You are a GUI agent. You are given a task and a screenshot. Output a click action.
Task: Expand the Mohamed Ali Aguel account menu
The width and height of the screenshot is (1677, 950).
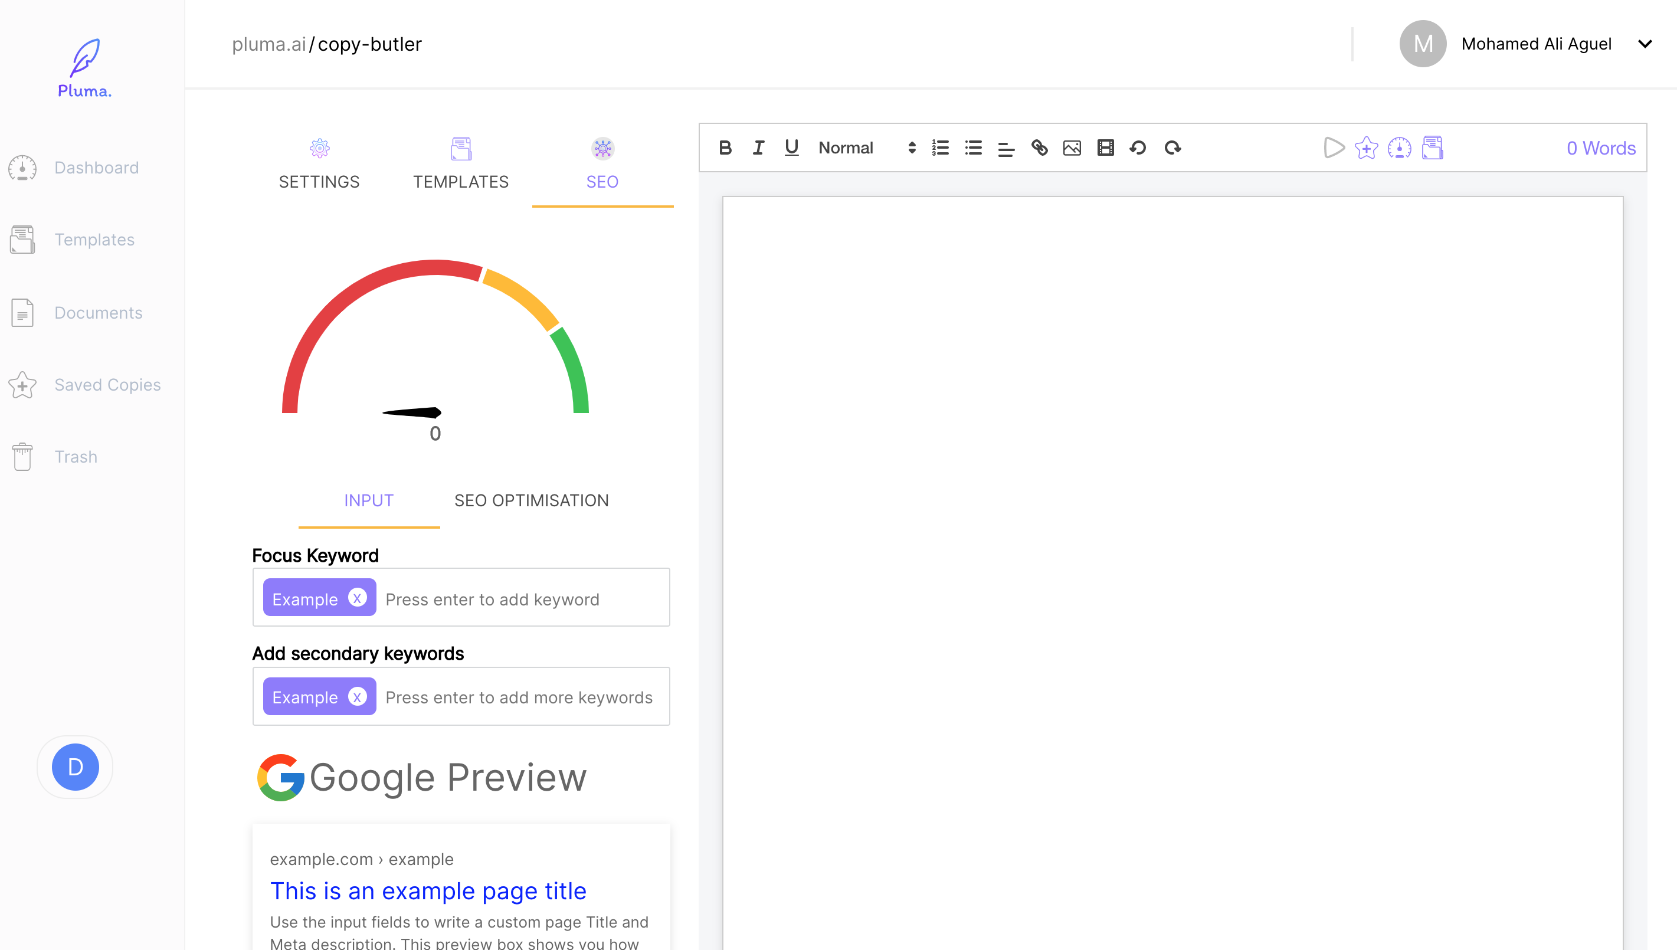1645,44
